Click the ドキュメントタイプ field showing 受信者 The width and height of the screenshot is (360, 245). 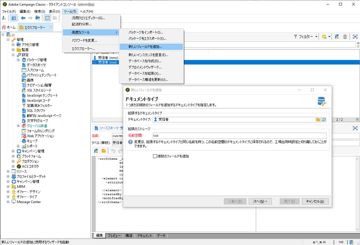coord(234,119)
